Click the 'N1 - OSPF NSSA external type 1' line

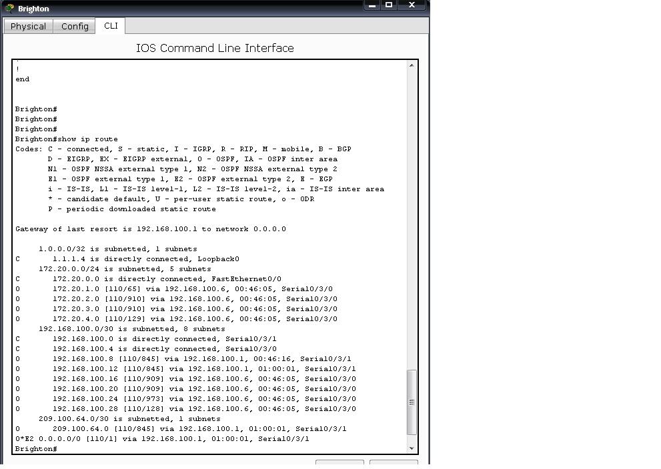click(x=193, y=169)
